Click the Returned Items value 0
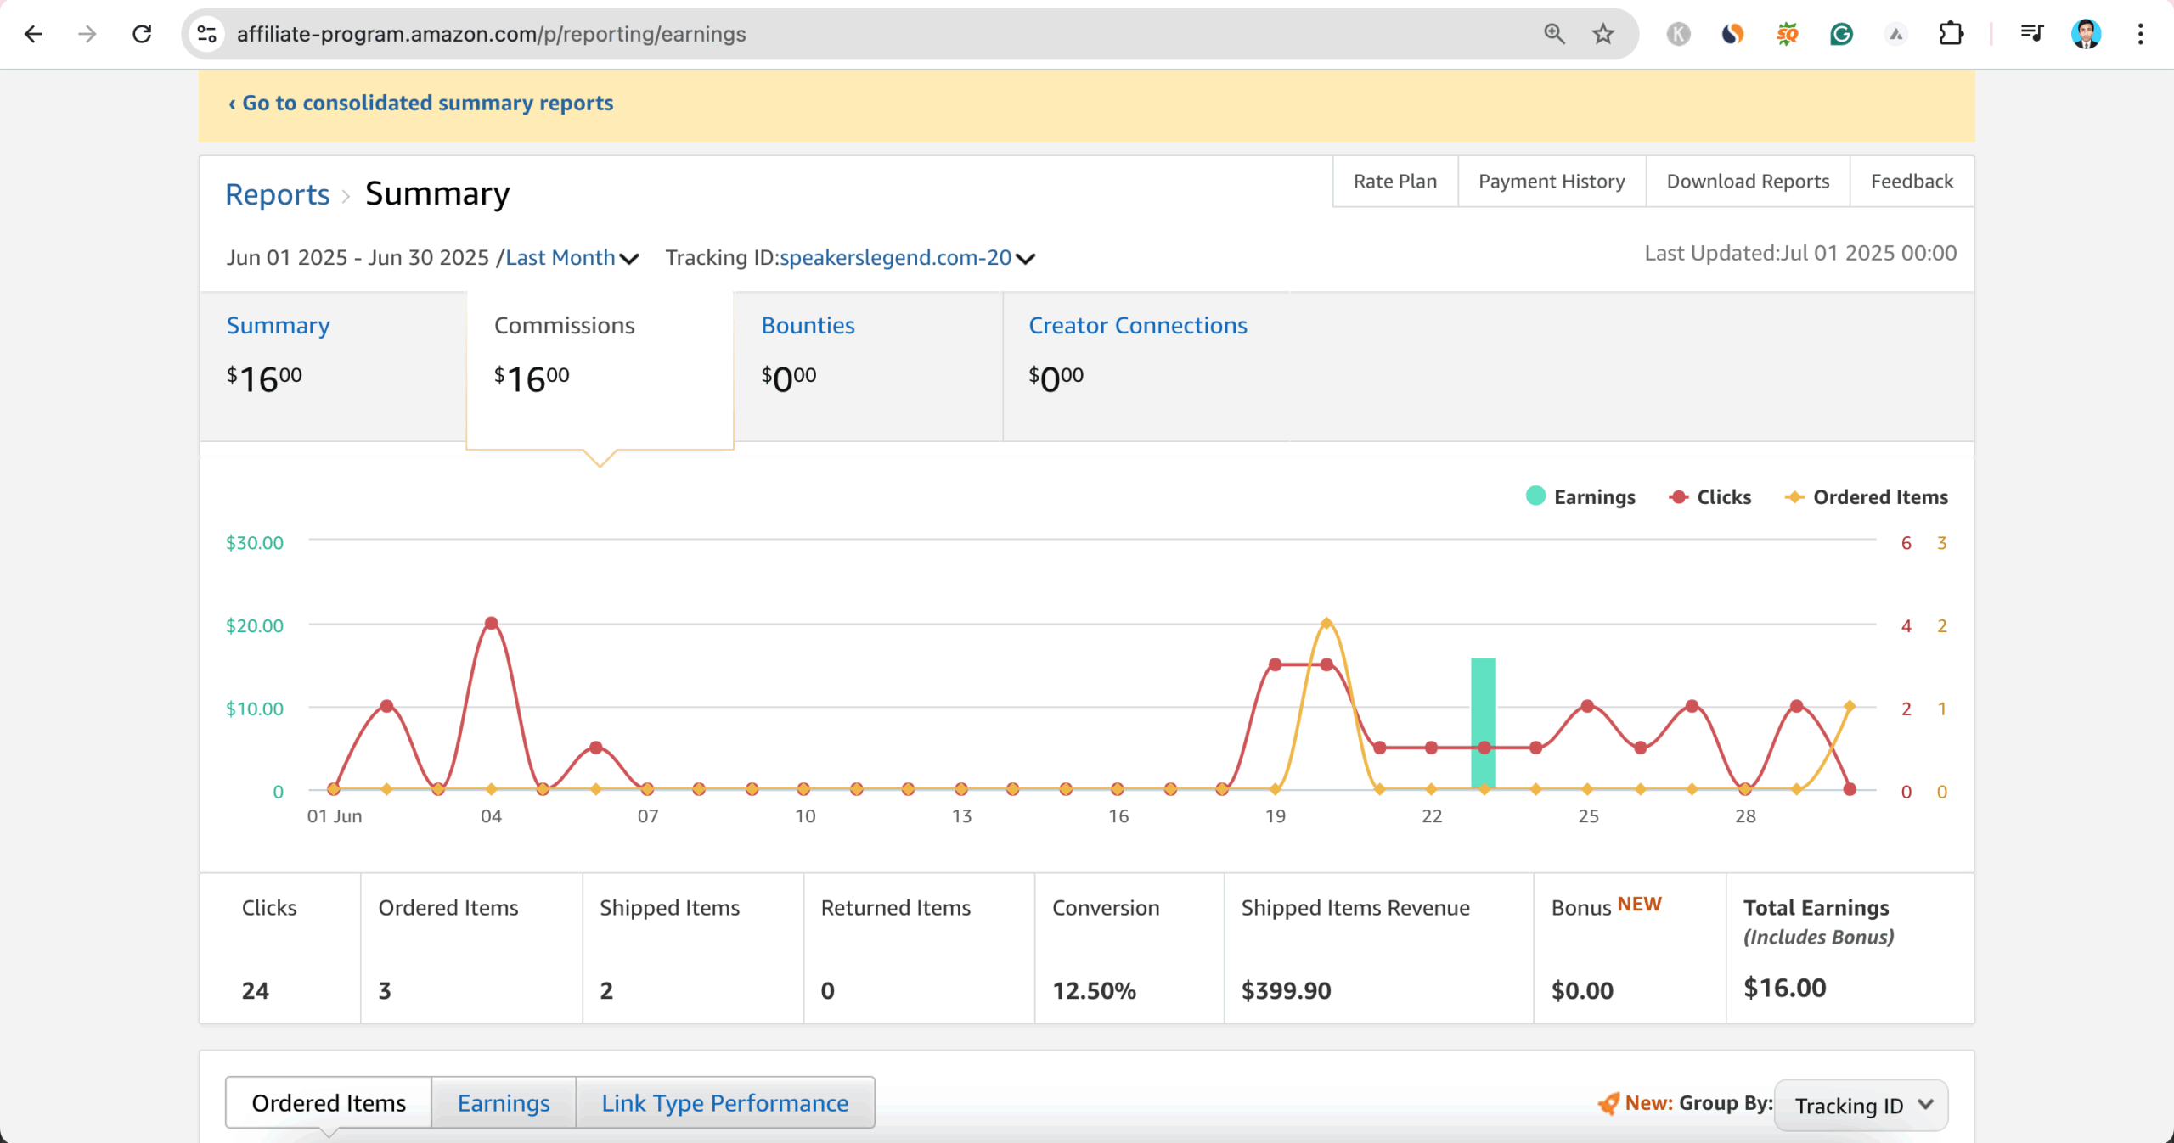 click(828, 990)
